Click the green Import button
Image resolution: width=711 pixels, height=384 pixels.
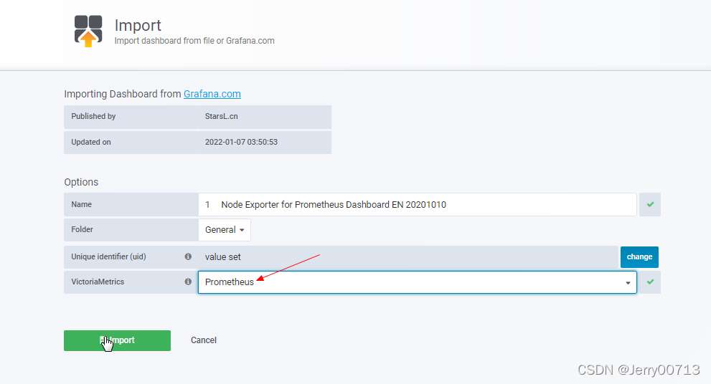117,340
